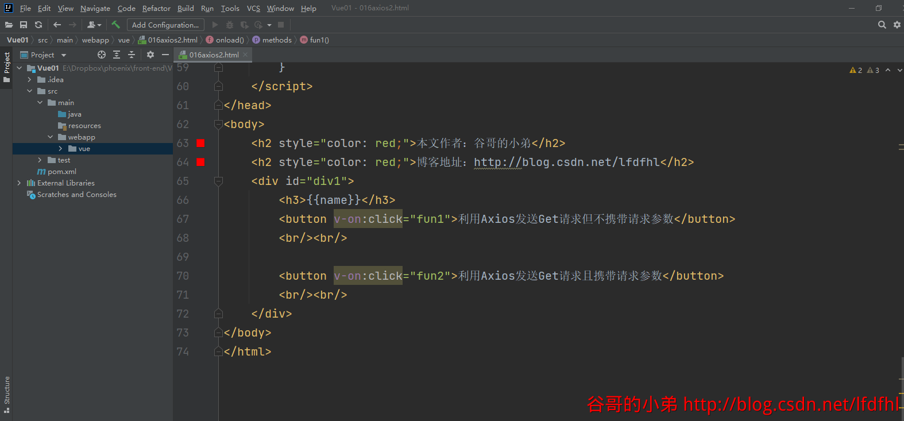Close the 016axios2.html tab
The width and height of the screenshot is (904, 421).
click(x=245, y=55)
